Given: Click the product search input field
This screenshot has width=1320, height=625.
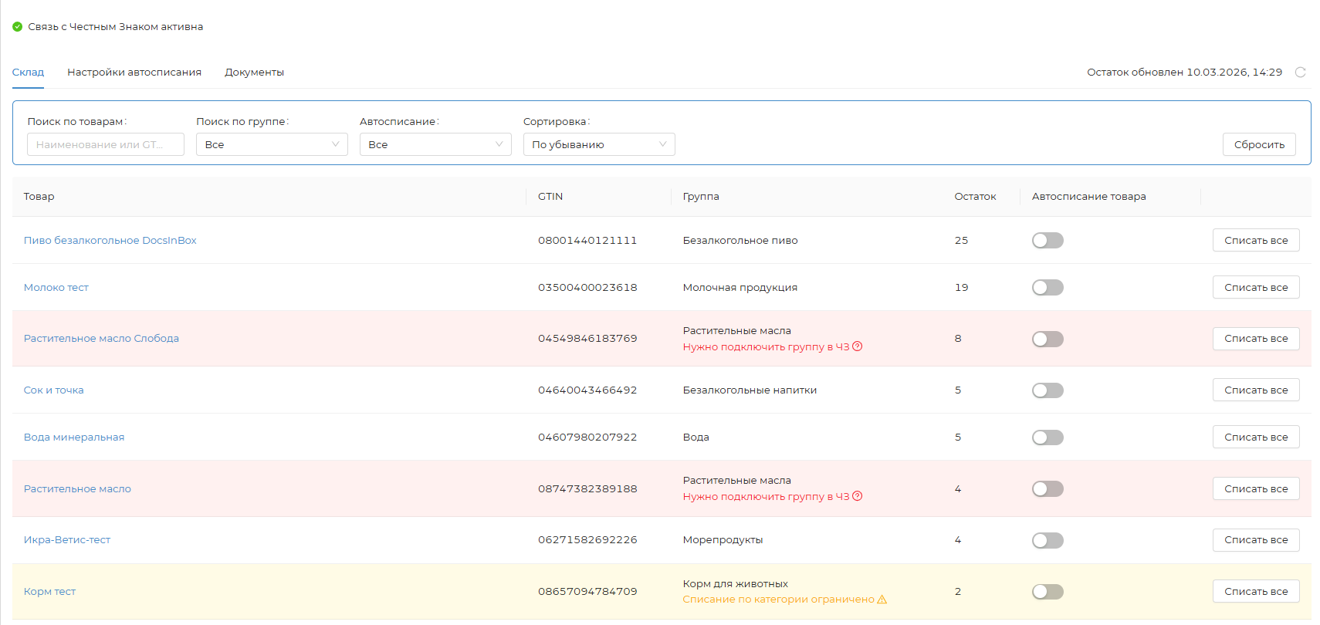Looking at the screenshot, I should point(106,144).
